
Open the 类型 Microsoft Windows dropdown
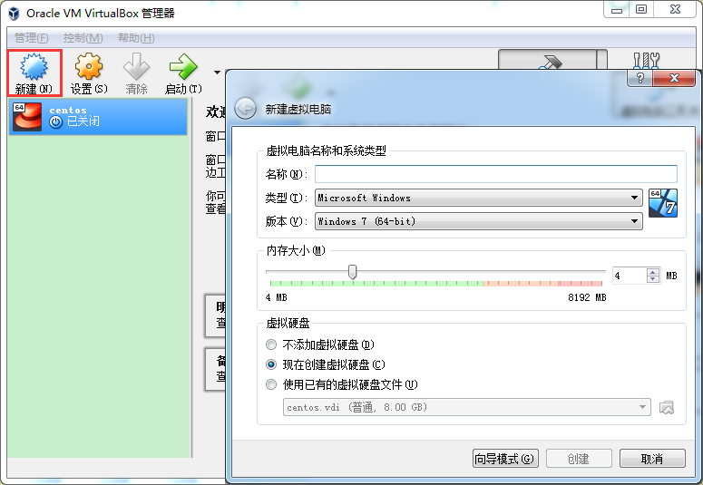478,198
